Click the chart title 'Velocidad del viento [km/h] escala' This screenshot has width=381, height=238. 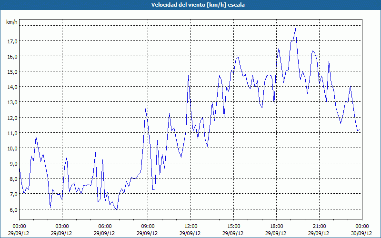point(198,5)
